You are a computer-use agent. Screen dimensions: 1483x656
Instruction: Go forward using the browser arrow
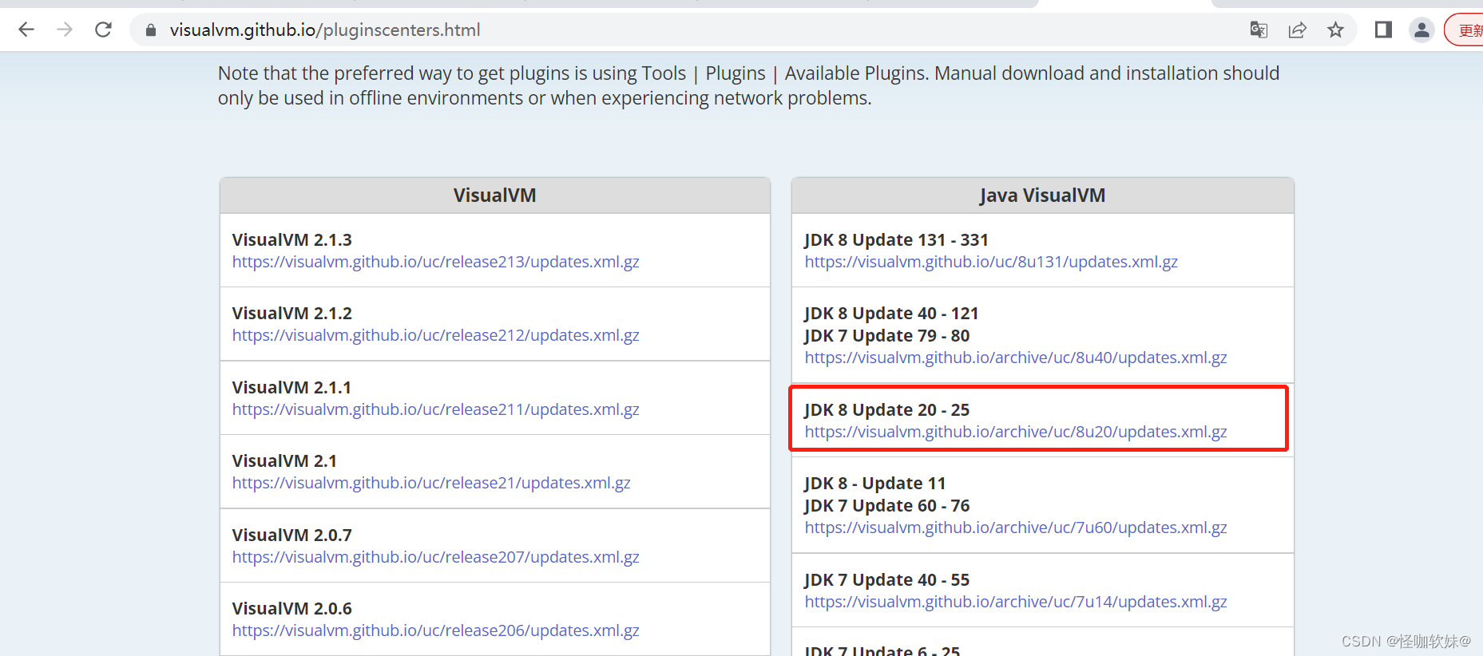(x=65, y=30)
